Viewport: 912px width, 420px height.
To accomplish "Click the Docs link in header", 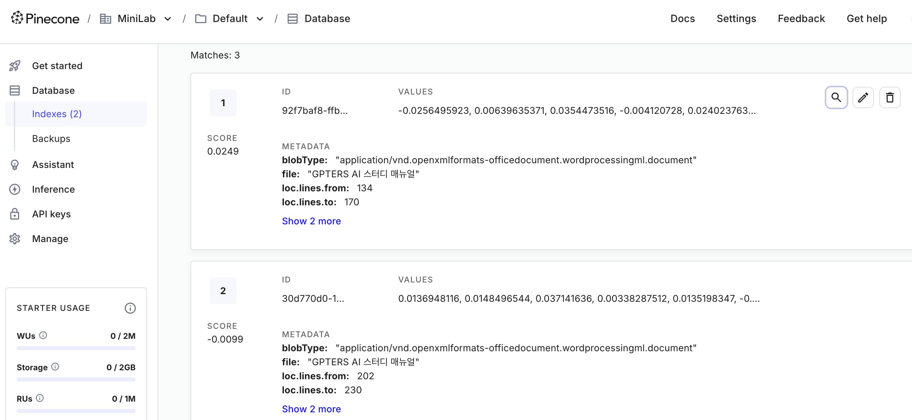I will click(682, 18).
